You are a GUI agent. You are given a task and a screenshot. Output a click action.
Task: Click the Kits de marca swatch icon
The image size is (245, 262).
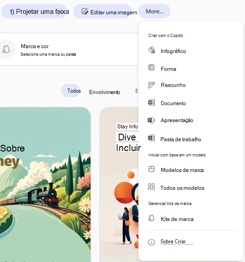[151, 218]
